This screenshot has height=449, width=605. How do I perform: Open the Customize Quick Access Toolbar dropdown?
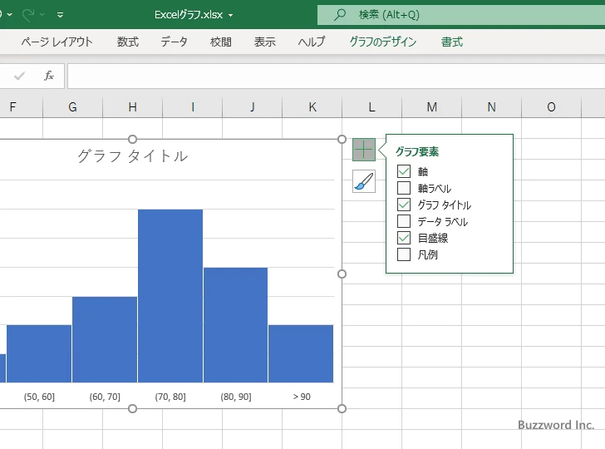[60, 15]
